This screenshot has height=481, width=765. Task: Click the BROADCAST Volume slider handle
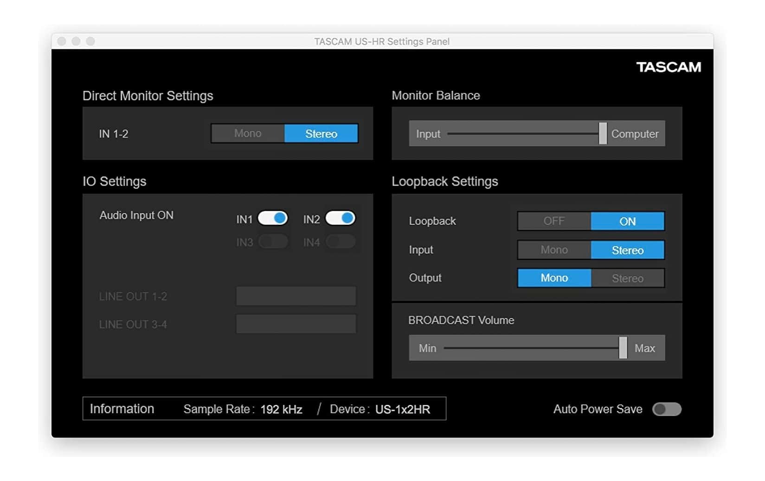tap(623, 348)
